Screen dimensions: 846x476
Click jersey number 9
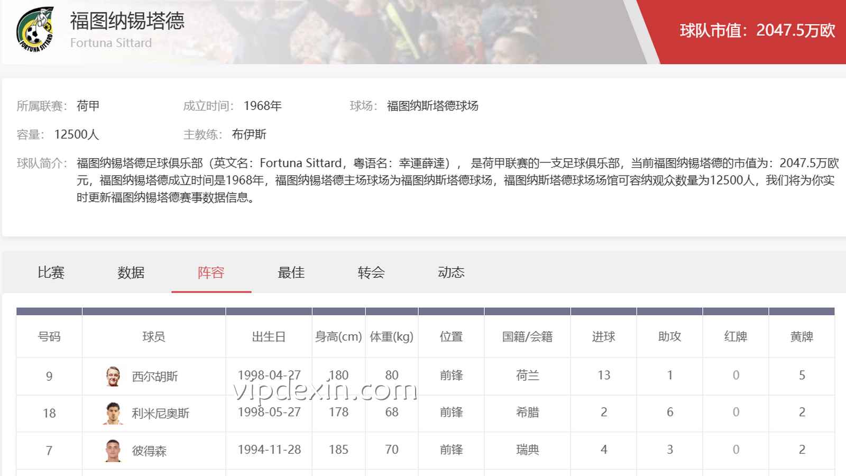pos(49,376)
